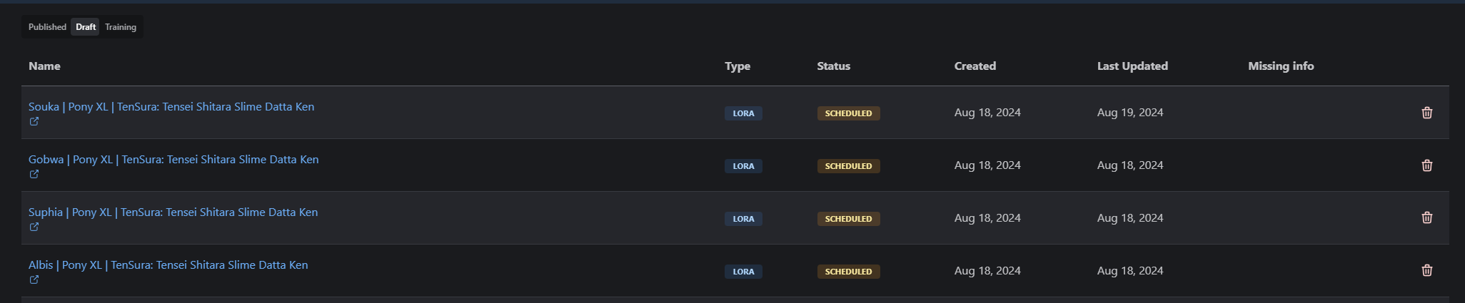The image size is (1465, 303).
Task: Click the Last Updated column header
Action: coord(1132,66)
